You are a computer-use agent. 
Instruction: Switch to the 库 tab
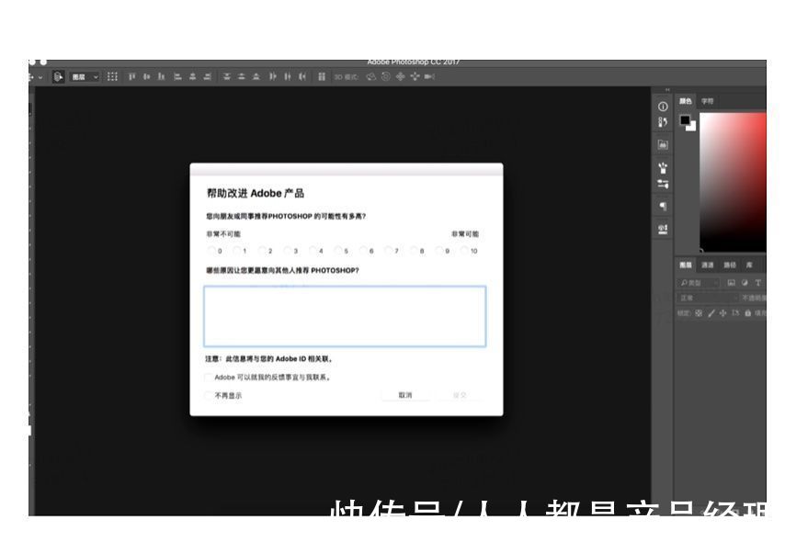coord(749,265)
